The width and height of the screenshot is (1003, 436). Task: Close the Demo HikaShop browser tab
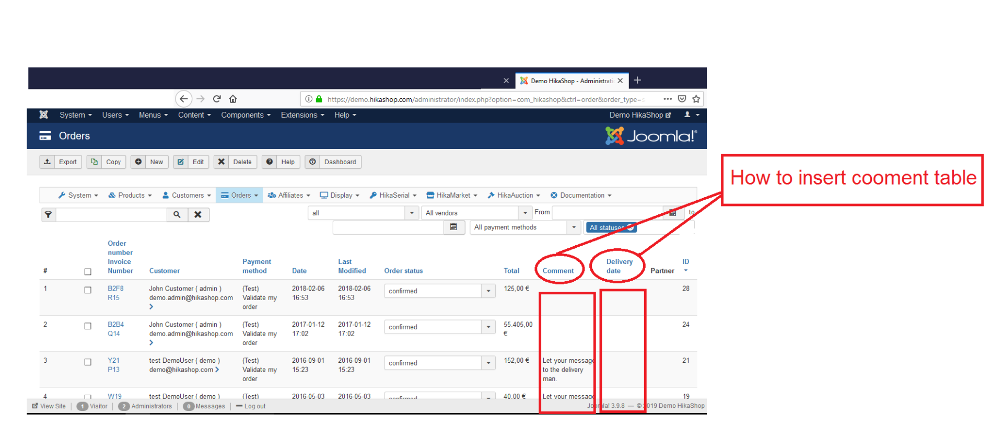coord(620,81)
